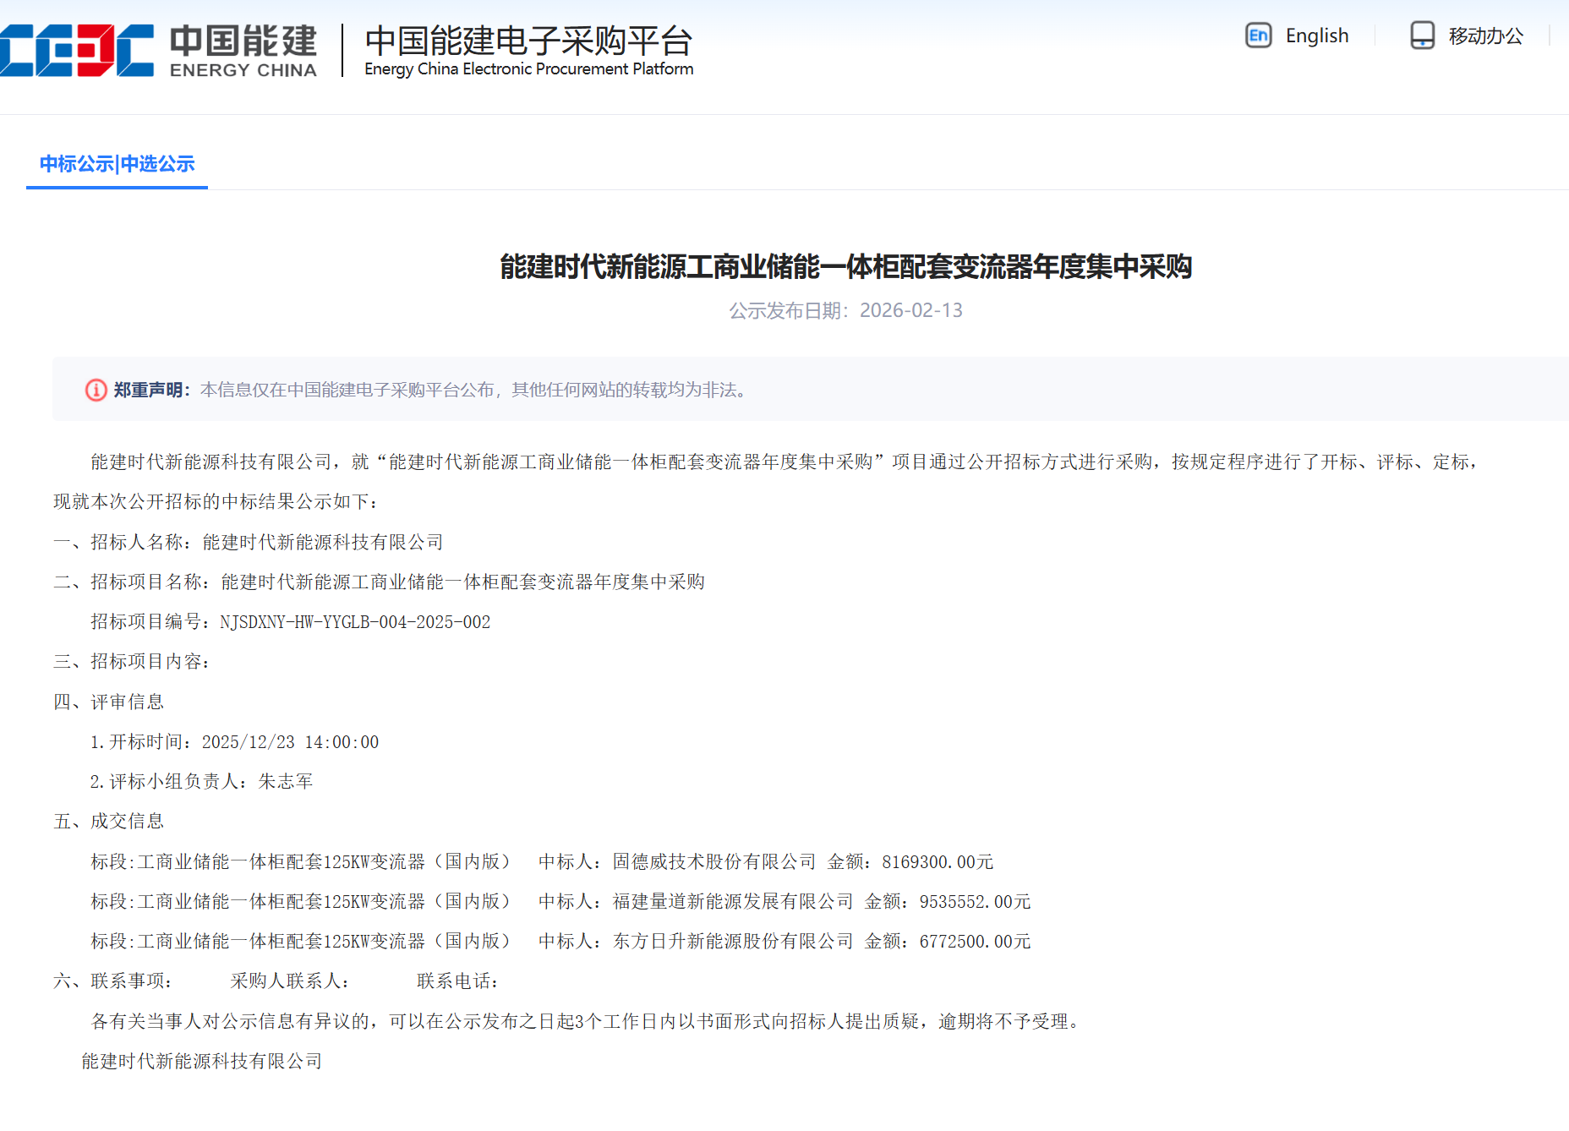Click the winning bidder 固德威技术股份有限公司
This screenshot has width=1569, height=1131.
click(713, 862)
